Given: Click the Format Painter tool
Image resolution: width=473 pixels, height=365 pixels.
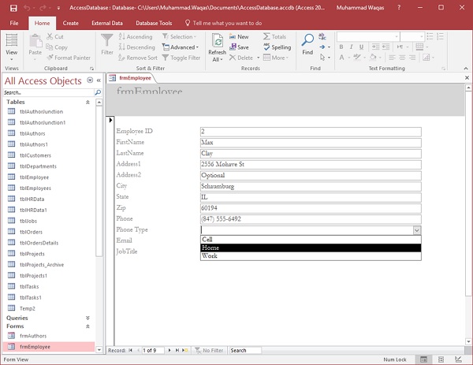Looking at the screenshot, I should 72,58.
